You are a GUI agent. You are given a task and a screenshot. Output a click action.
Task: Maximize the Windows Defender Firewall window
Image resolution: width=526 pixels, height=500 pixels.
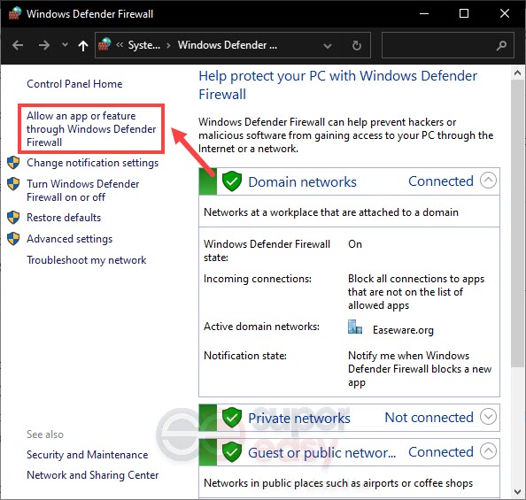coord(464,14)
